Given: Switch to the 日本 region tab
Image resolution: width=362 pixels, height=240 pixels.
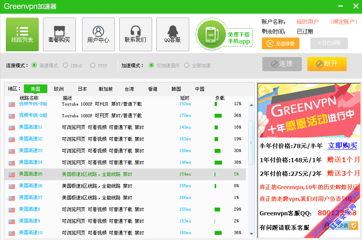Looking at the screenshot, I should pos(82,89).
